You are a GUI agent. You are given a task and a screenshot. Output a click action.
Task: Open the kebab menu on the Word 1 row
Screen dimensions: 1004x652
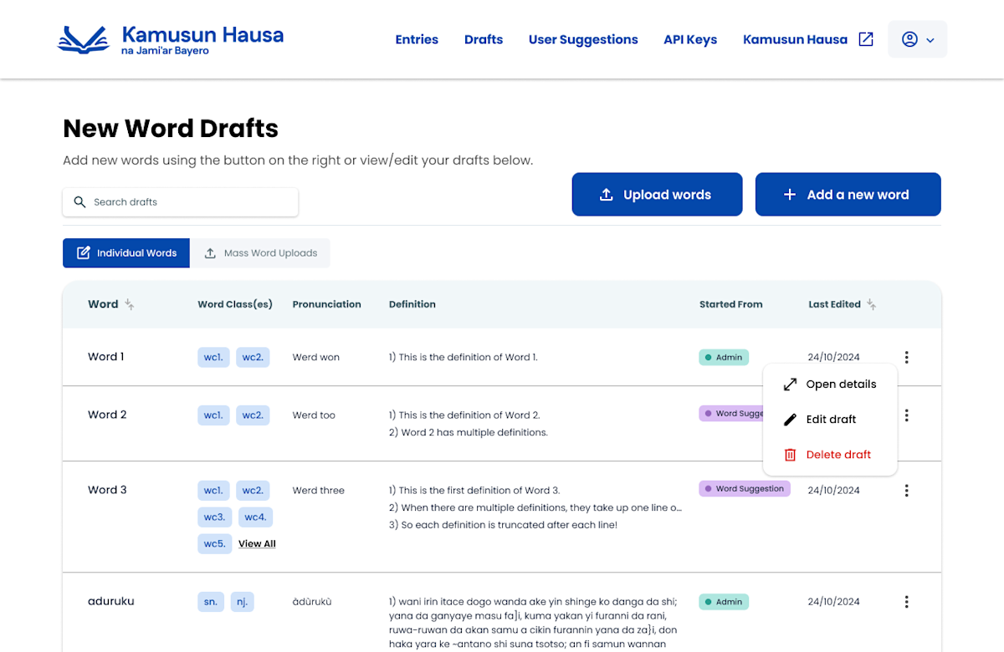[x=907, y=357]
